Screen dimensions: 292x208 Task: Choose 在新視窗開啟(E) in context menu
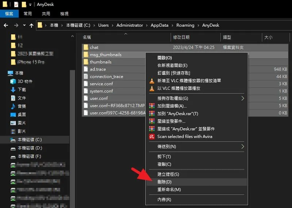[197, 65]
